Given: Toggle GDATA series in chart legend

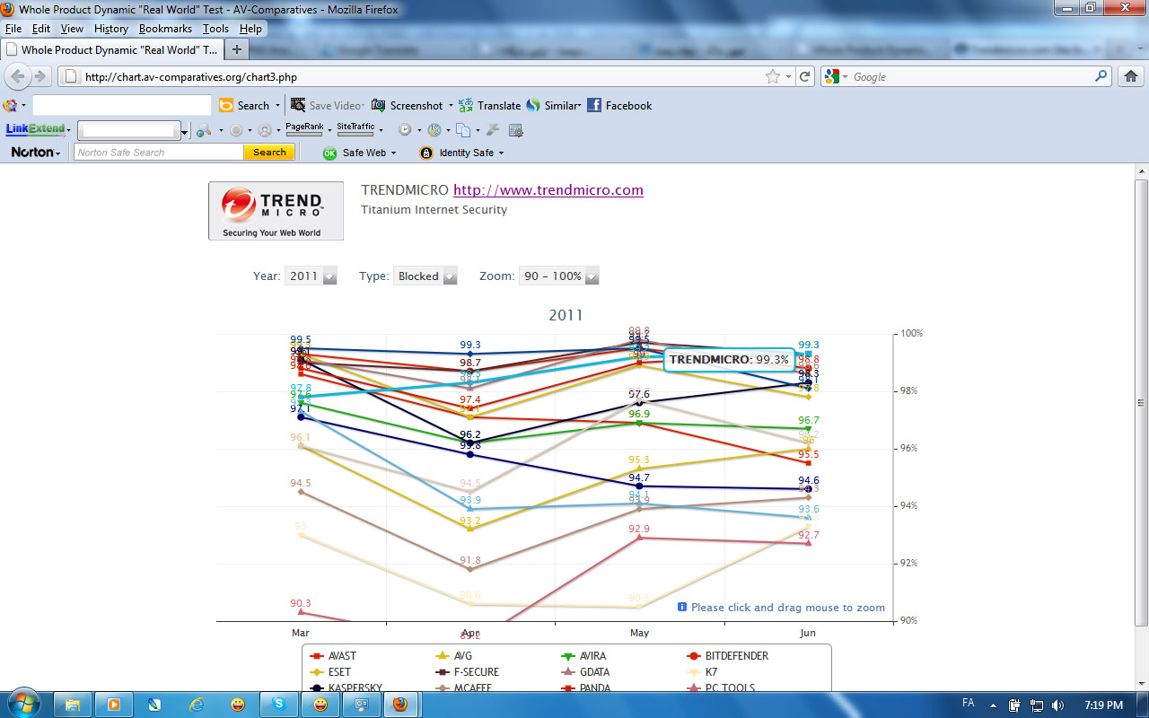Looking at the screenshot, I should (585, 672).
